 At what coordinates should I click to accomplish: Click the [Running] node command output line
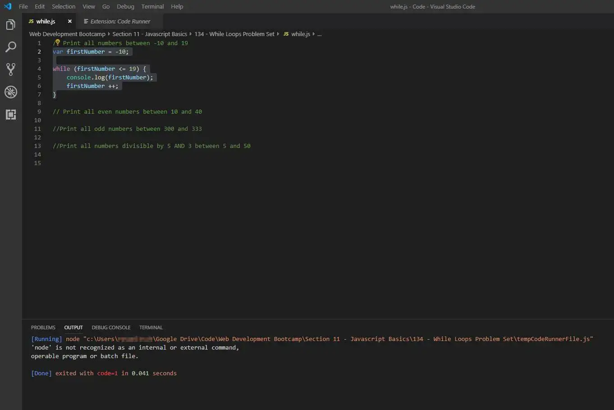[312, 339]
